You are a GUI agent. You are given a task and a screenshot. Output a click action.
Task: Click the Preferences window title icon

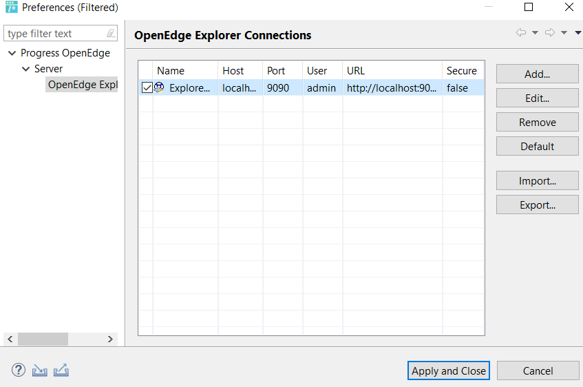(x=12, y=7)
